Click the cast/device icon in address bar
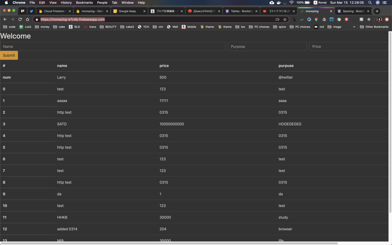Image resolution: width=392 pixels, height=245 pixels. (277, 19)
